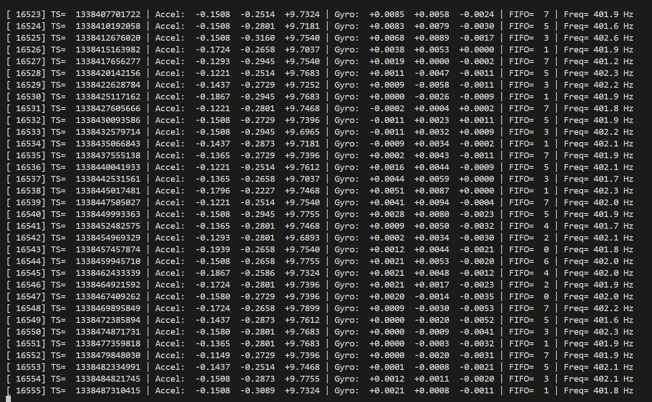Select gyro value -0.0053
This screenshot has height=402, width=652.
477,308
